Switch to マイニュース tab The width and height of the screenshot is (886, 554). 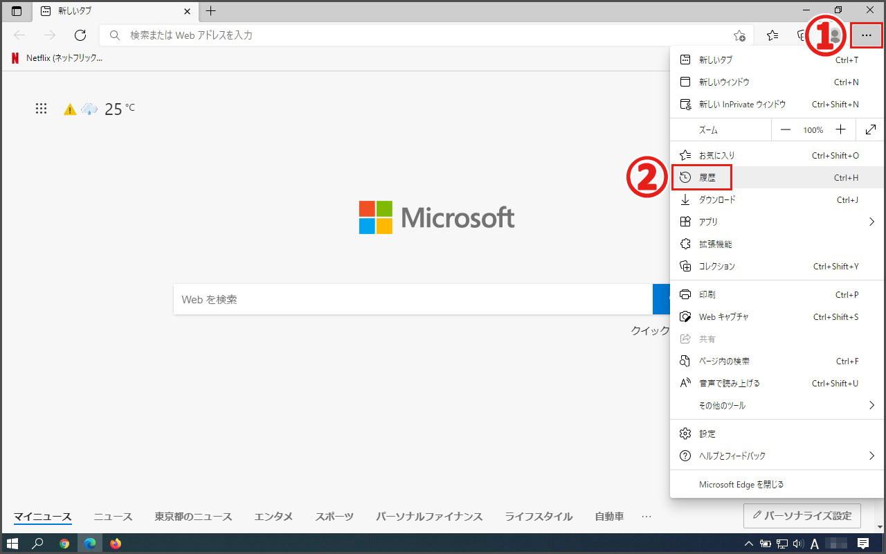43,517
